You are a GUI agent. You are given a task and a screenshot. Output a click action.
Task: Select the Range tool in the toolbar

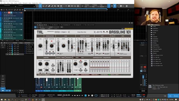pos(43,6)
